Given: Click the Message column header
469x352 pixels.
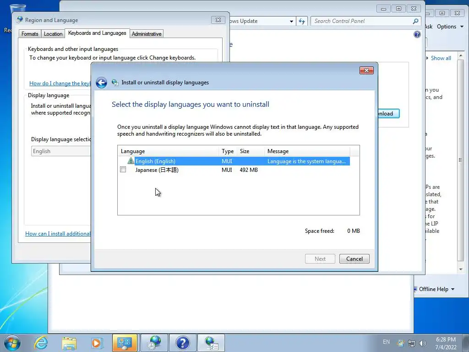Looking at the screenshot, I should coord(307,151).
